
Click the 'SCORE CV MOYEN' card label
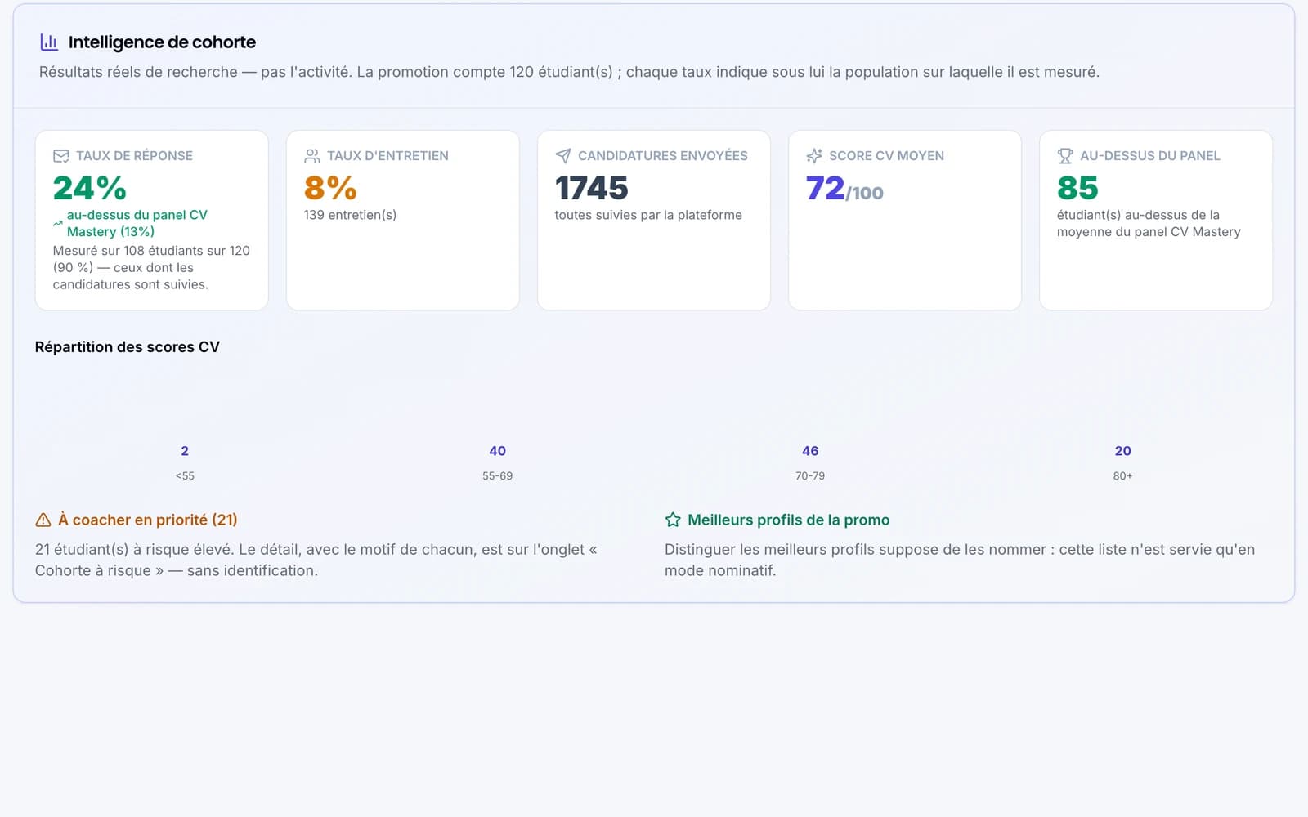click(886, 156)
